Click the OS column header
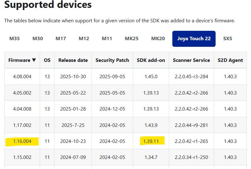The width and height of the screenshot is (251, 169). click(47, 60)
